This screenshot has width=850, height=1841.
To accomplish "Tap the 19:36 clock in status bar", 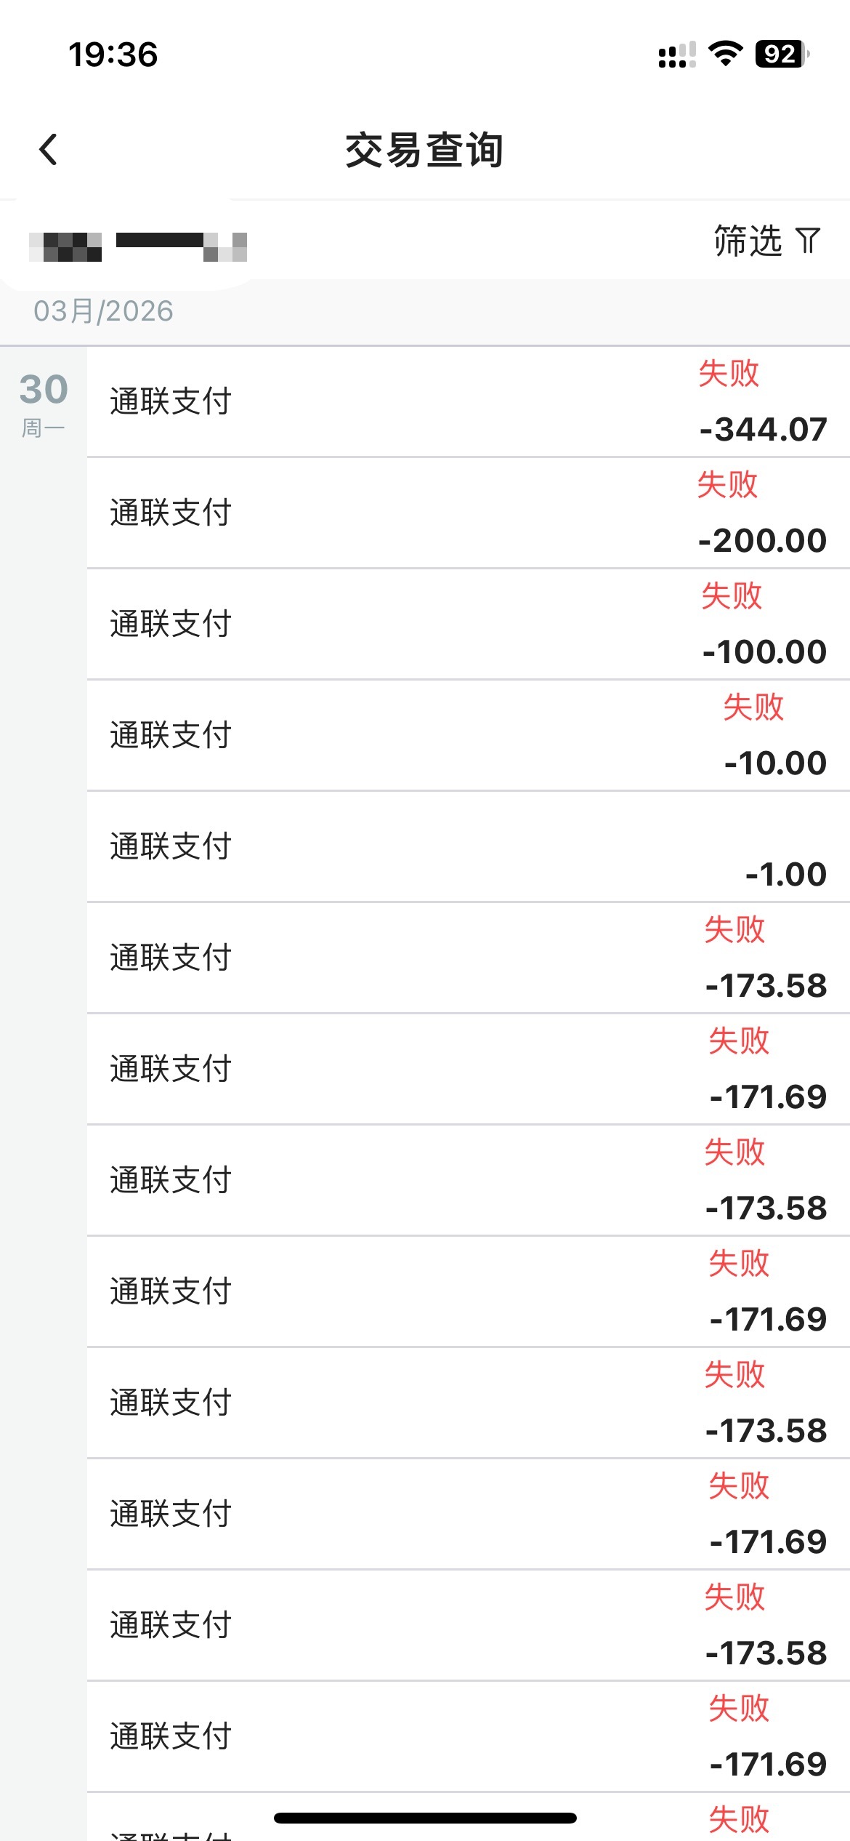I will [113, 55].
